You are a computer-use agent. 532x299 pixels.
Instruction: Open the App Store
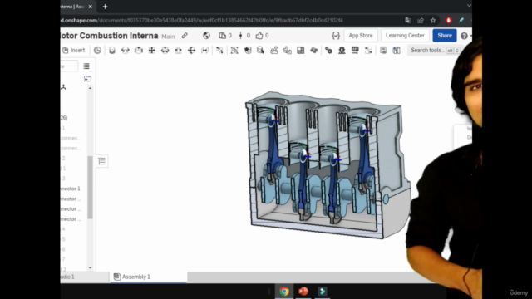pos(360,35)
